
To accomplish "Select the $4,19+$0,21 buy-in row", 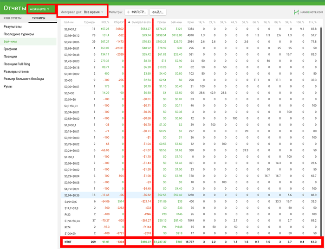I will click(190, 189).
